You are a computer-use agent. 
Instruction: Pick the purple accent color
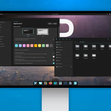click(24, 46)
